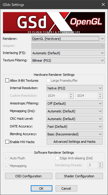
Task: Close the GSdx Settings window
Action: pos(103,5)
